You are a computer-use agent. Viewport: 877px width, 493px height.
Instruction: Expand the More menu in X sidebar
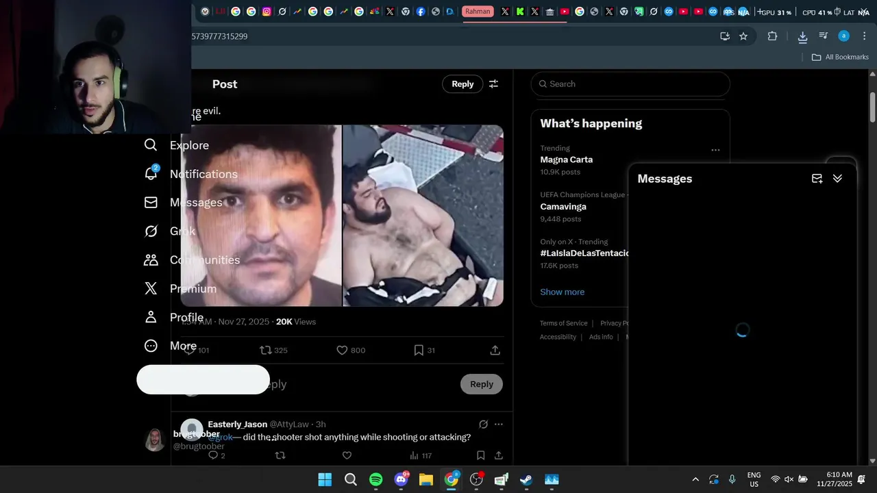[x=170, y=346]
